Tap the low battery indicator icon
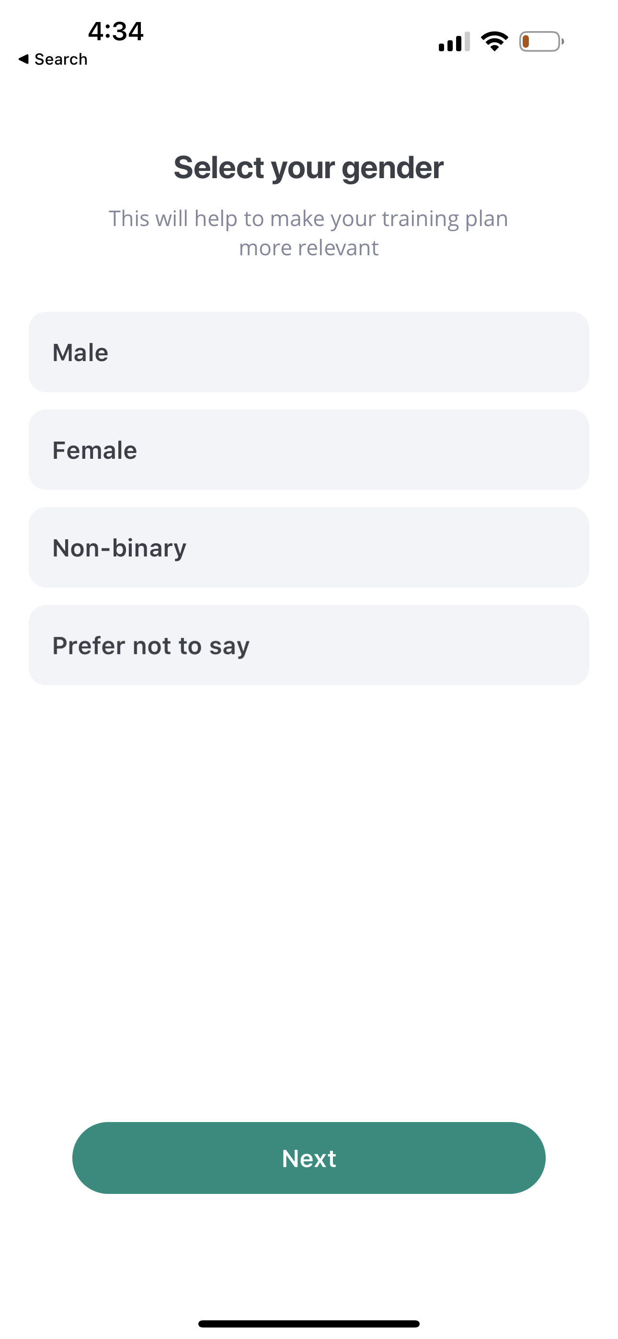The height and width of the screenshot is (1339, 618). 541,42
